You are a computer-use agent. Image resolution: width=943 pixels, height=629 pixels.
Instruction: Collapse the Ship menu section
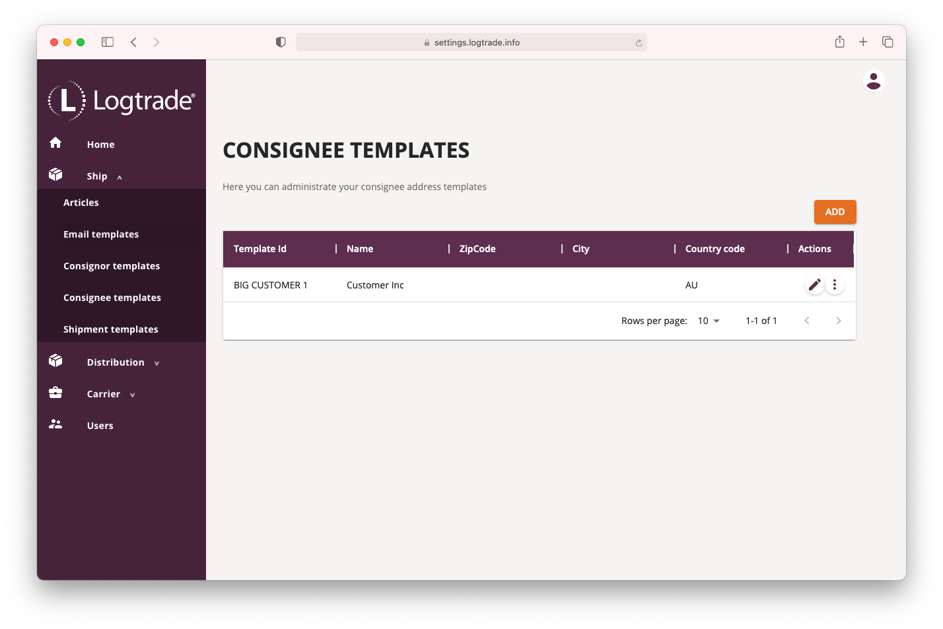point(120,177)
